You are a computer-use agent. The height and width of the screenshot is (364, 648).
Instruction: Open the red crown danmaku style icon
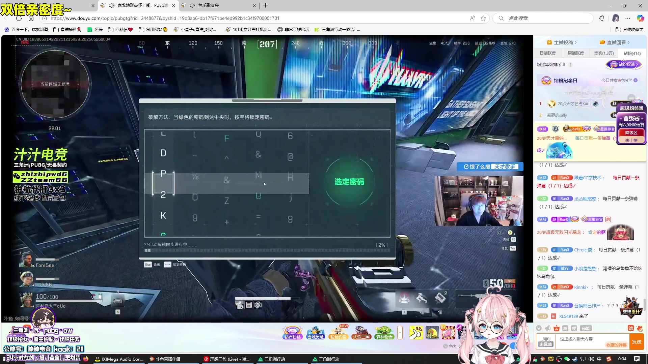point(557,328)
